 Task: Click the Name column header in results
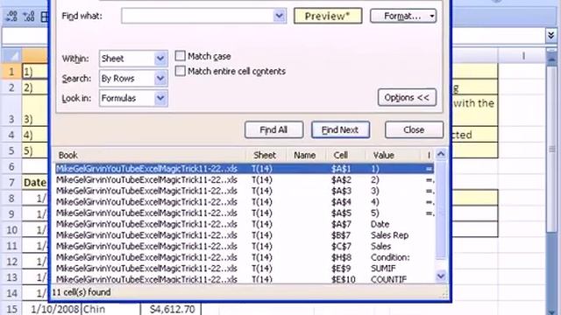[x=305, y=155]
